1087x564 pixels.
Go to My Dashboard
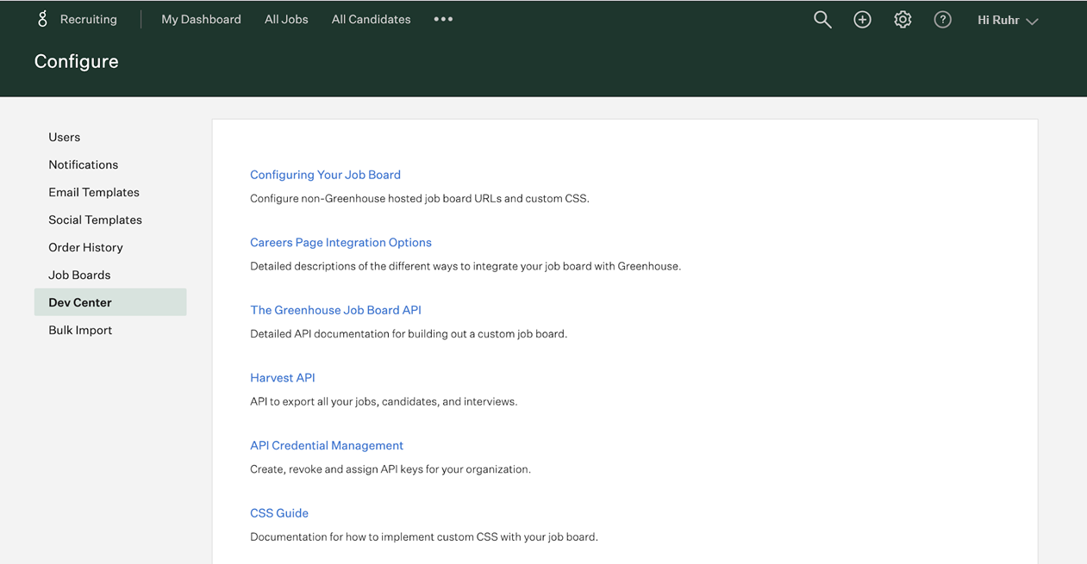coord(201,19)
